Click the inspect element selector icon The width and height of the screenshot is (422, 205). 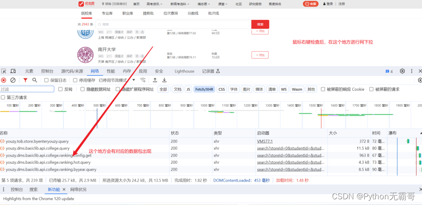(x=4, y=71)
